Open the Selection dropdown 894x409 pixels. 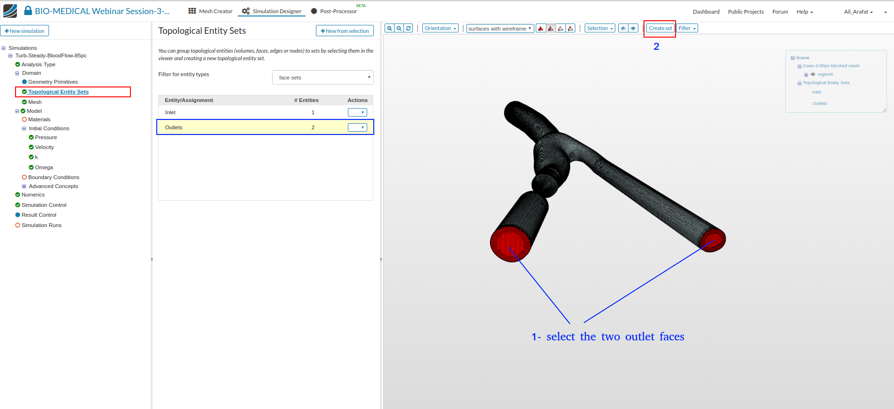click(x=600, y=28)
